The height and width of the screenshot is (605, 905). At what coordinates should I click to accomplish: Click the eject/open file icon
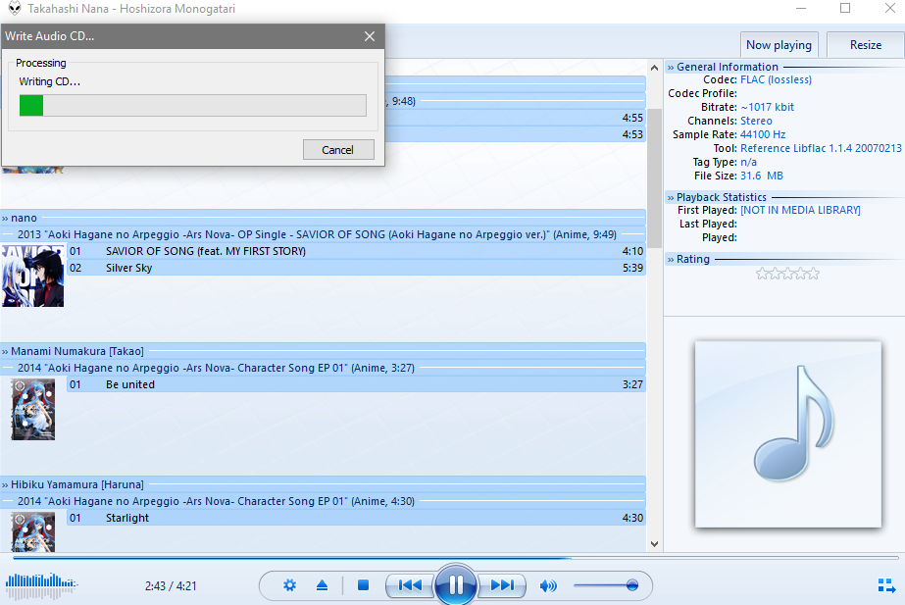click(322, 585)
